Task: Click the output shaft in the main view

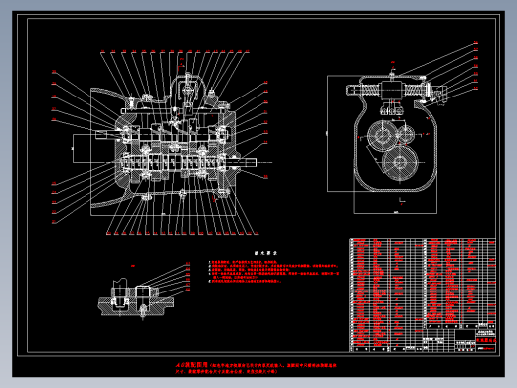Action: (242, 162)
